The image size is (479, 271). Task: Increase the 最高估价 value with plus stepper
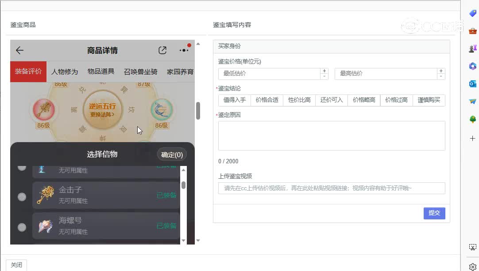[441, 71]
